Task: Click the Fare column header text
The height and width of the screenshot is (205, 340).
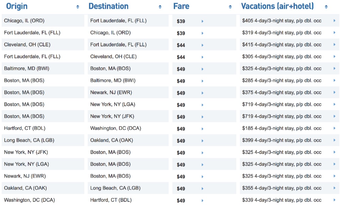Action: 181,6
